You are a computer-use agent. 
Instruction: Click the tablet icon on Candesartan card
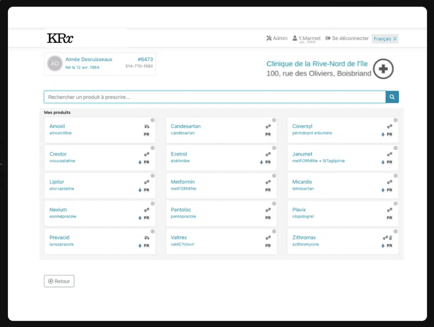pos(268,127)
